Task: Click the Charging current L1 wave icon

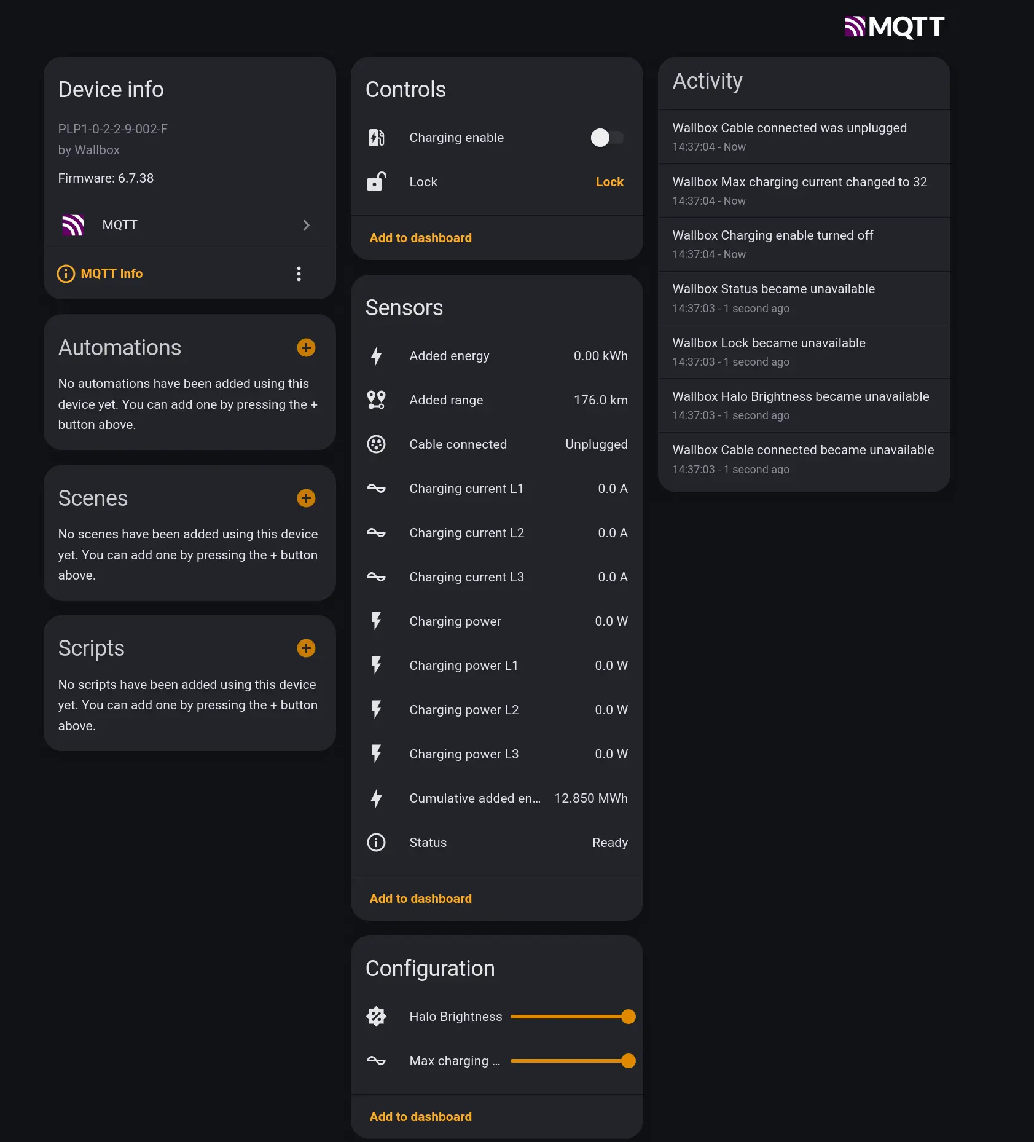Action: tap(376, 489)
